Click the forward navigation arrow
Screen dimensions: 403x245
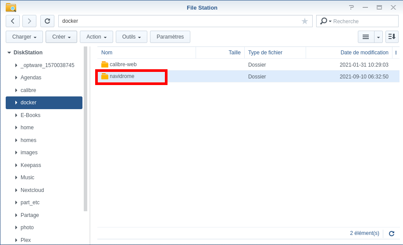coord(29,21)
